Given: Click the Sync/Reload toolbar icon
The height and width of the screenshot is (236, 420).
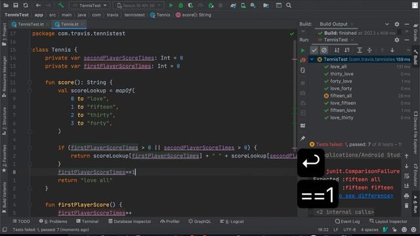Looking at the screenshot, I should click(x=26, y=5).
